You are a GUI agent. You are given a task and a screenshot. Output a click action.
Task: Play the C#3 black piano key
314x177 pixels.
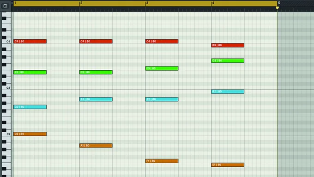click(x=4, y=84)
